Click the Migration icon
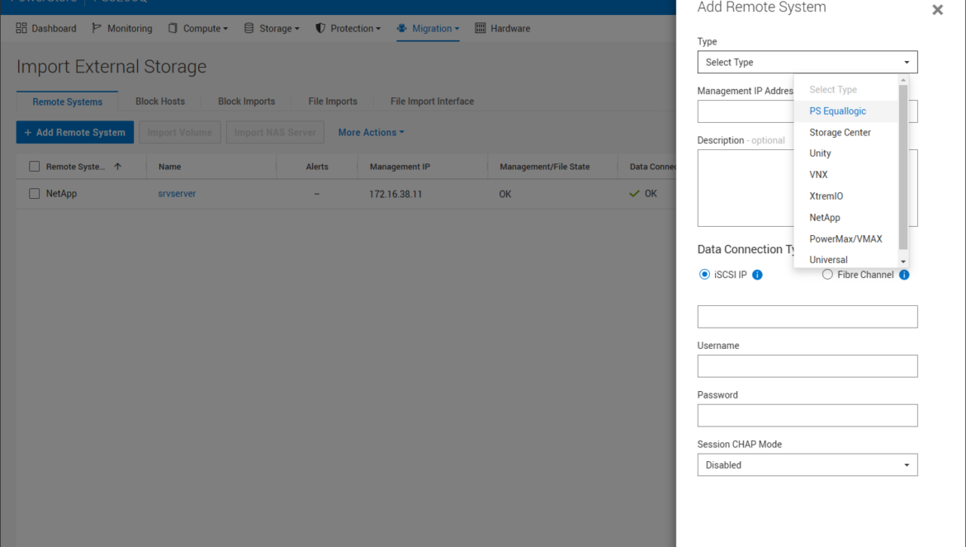 402,28
